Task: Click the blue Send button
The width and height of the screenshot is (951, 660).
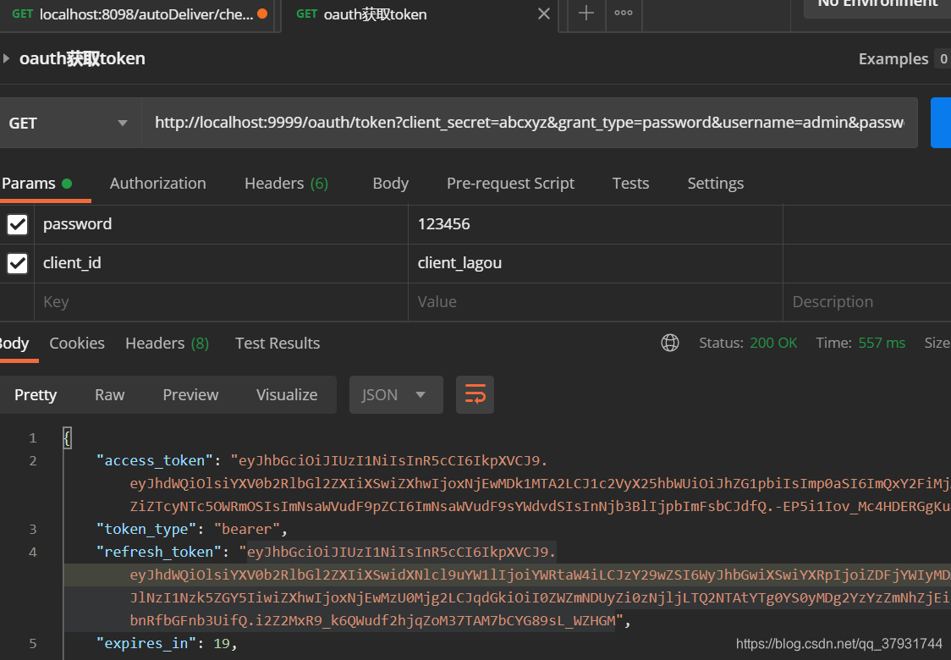Action: click(x=941, y=123)
